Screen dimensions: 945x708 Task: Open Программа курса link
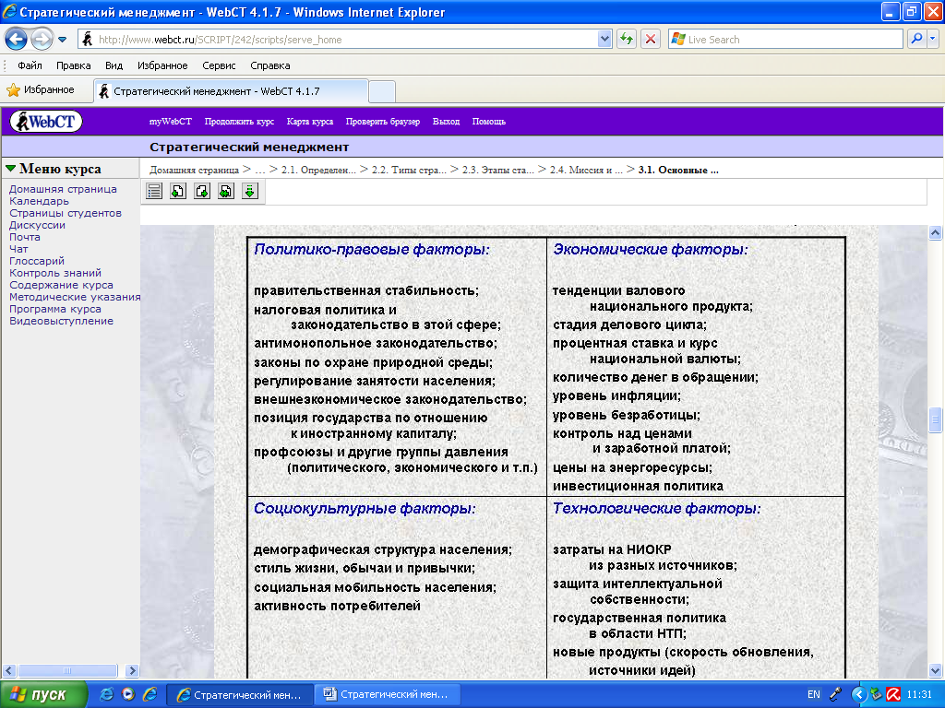tap(54, 309)
